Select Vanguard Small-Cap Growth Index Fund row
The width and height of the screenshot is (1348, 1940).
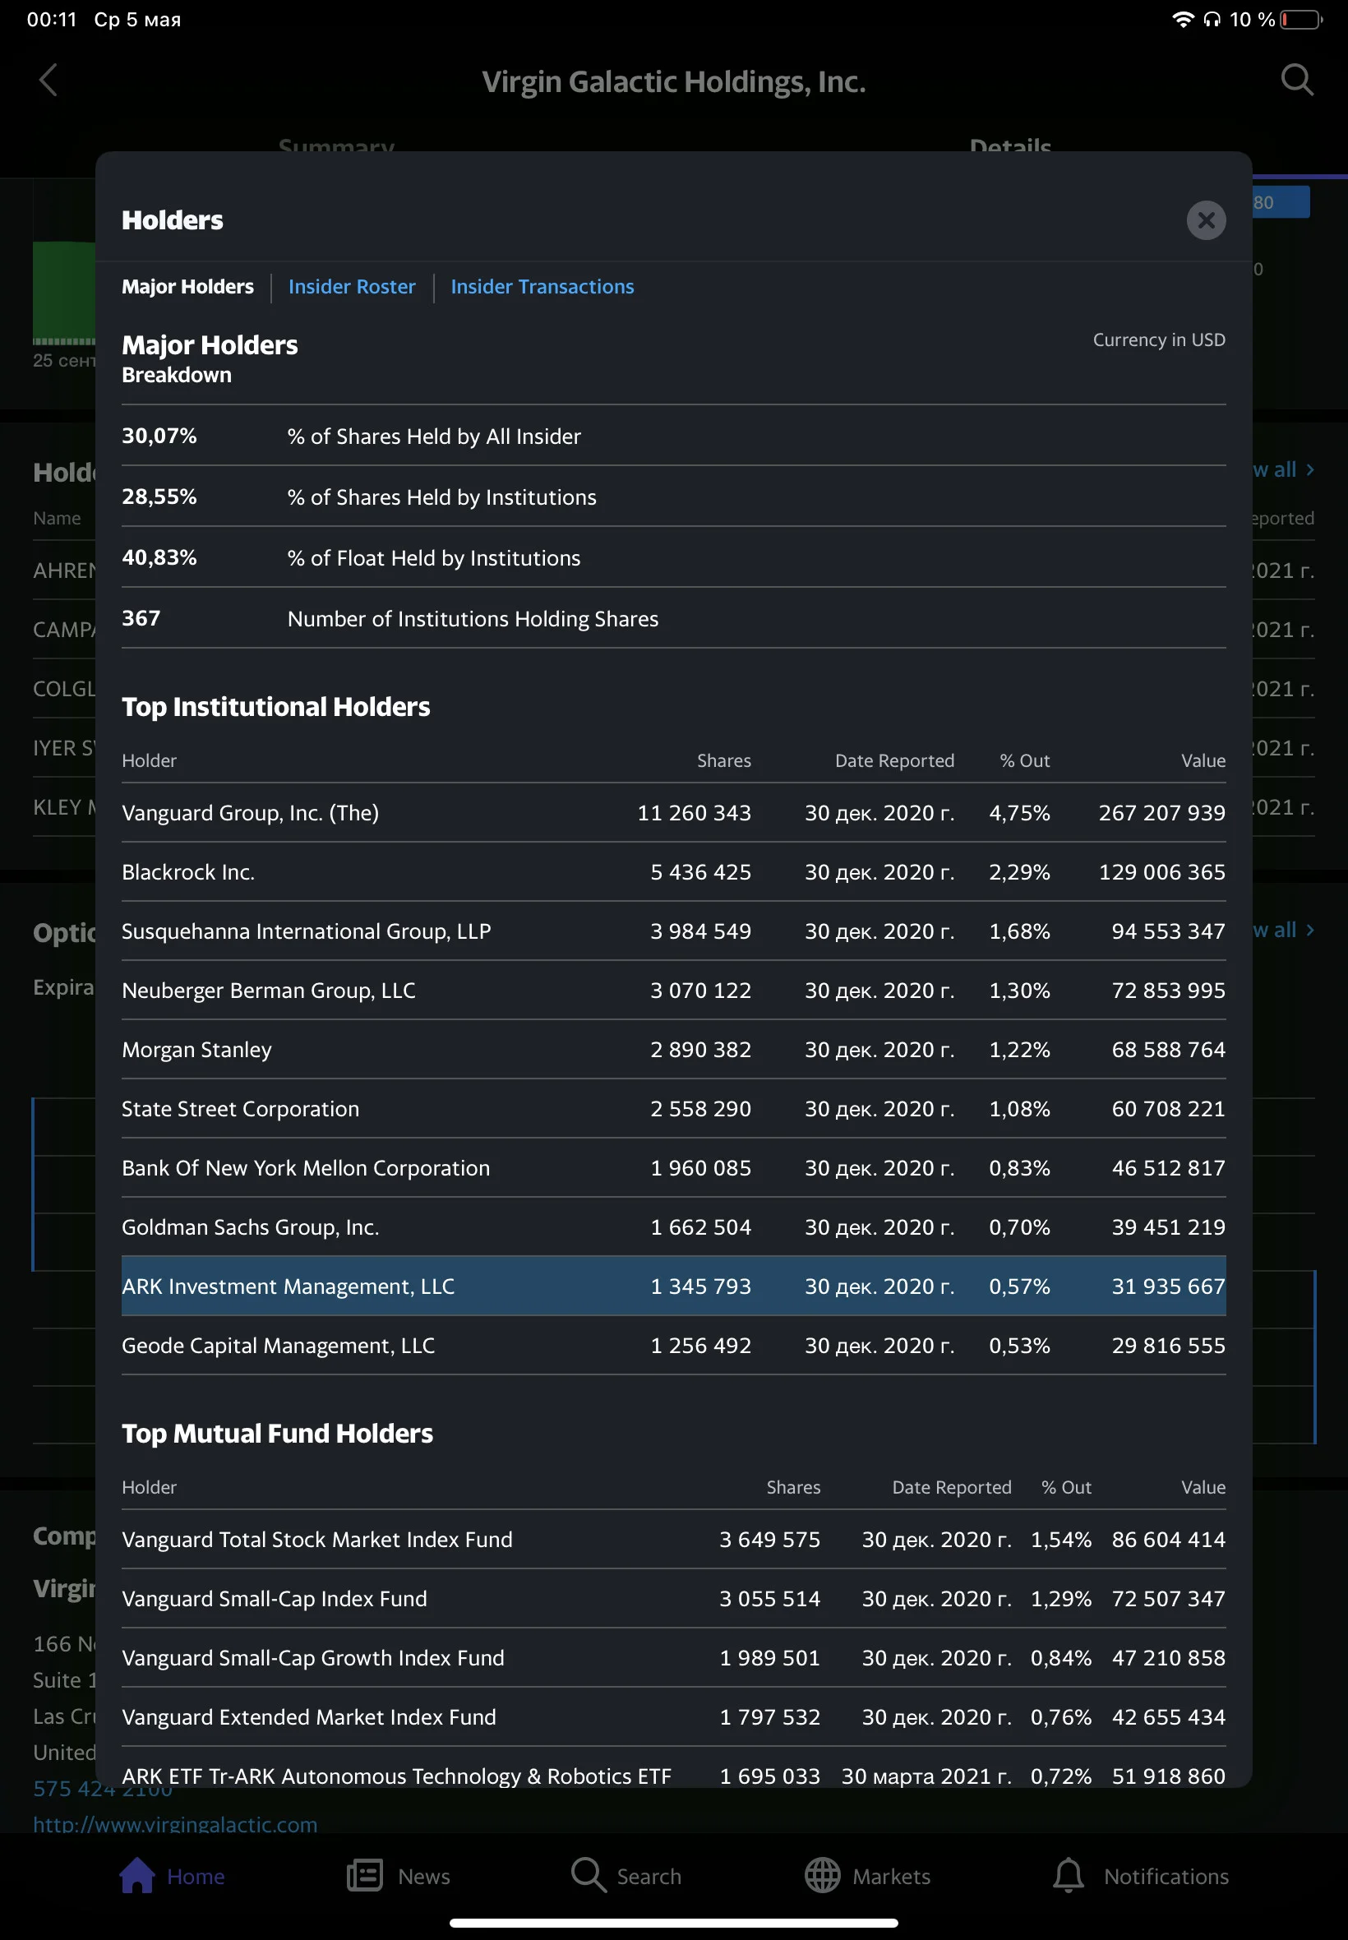[x=673, y=1657]
